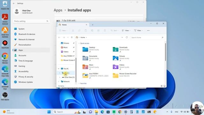
Task: Open the Filter dropdown in Explorer
Action: click(138, 31)
